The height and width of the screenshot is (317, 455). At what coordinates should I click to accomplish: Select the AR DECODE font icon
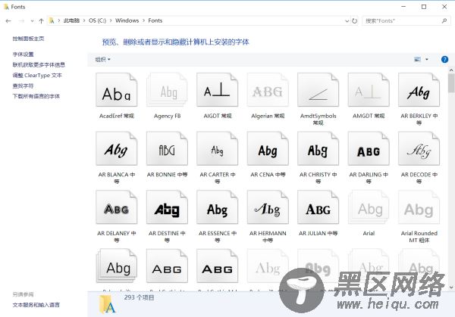419,148
